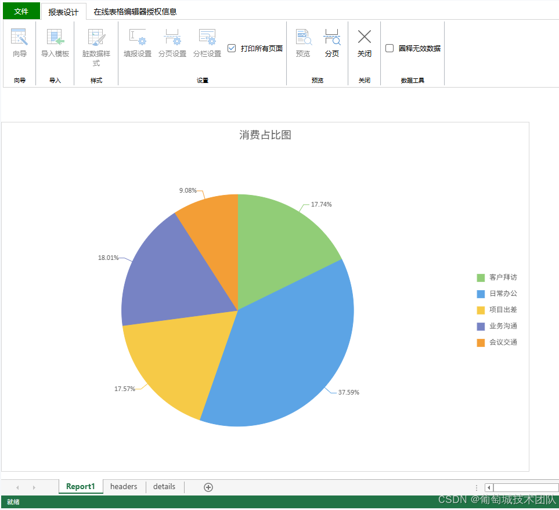Switch to the headers sheet tab
The height and width of the screenshot is (510, 559).
pyautogui.click(x=124, y=486)
